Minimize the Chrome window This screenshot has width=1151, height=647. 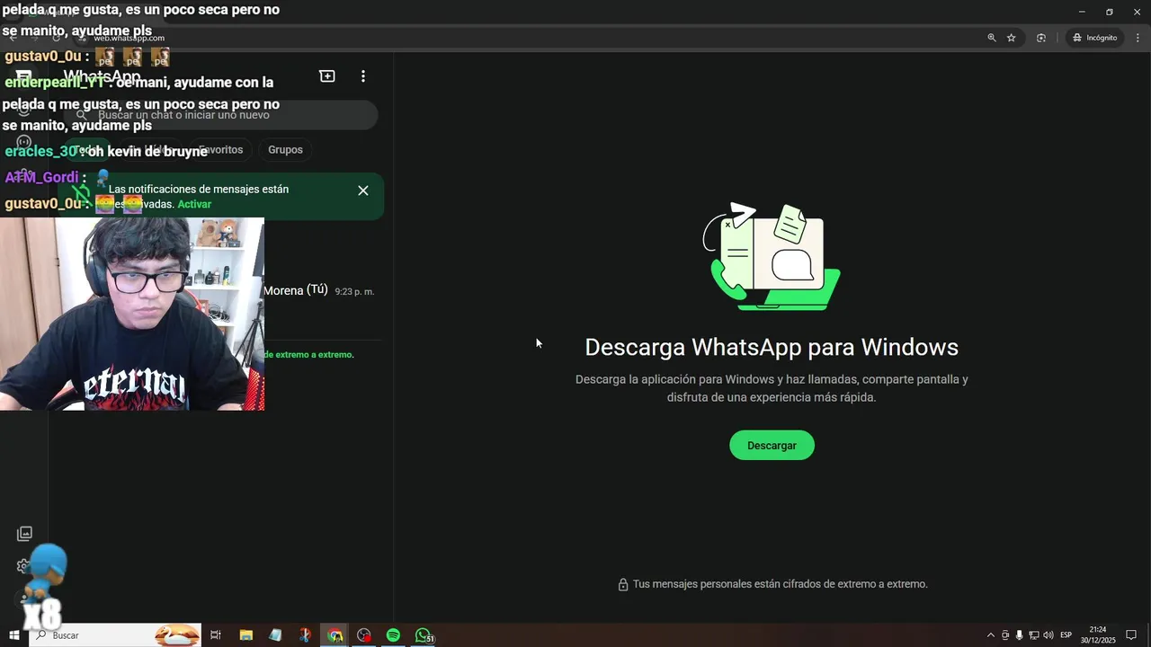tap(1082, 11)
